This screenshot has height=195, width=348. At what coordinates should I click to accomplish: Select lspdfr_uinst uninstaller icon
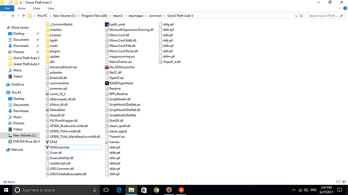[x=107, y=24]
